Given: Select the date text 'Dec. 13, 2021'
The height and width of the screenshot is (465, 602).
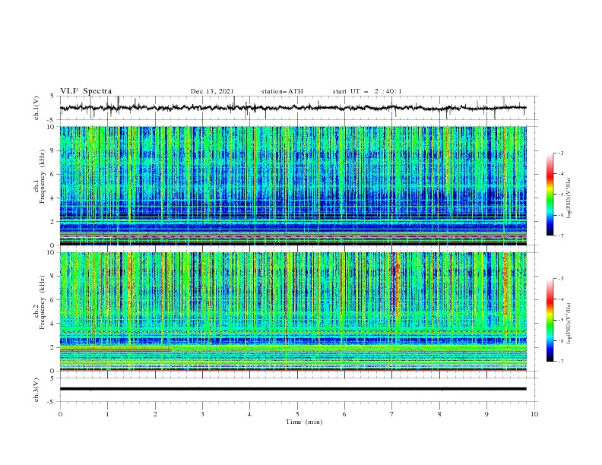Looking at the screenshot, I should [x=212, y=91].
